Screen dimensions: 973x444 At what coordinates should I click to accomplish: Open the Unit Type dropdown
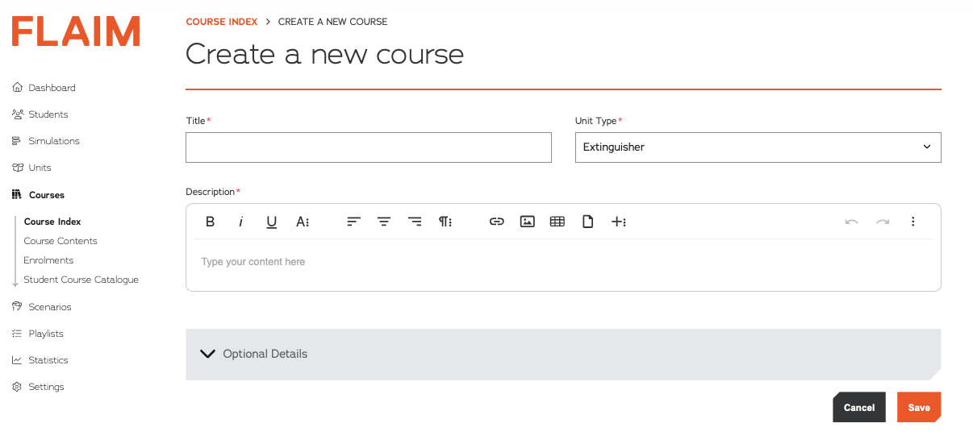[758, 147]
